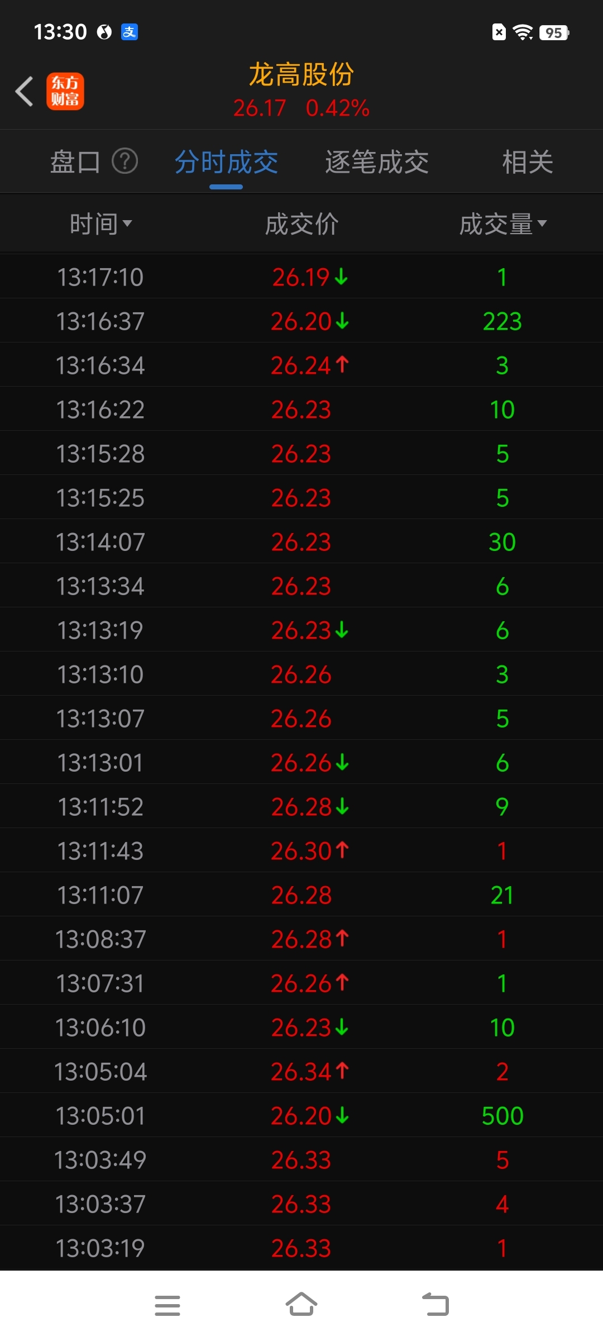
Task: Open the 东方财富 logo icon
Action: (x=65, y=91)
